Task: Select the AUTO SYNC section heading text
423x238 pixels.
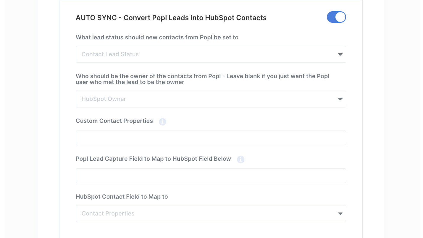Action: (x=171, y=18)
